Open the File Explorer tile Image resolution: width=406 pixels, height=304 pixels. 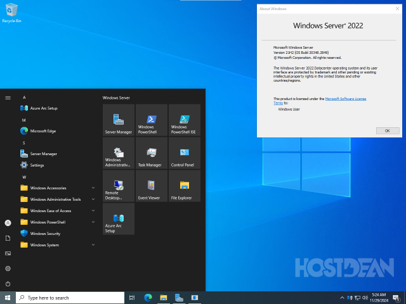click(x=185, y=186)
